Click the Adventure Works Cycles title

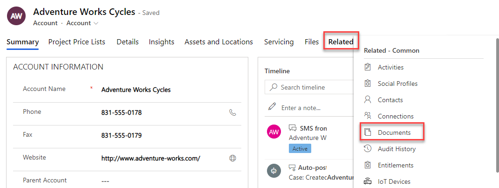coord(84,12)
